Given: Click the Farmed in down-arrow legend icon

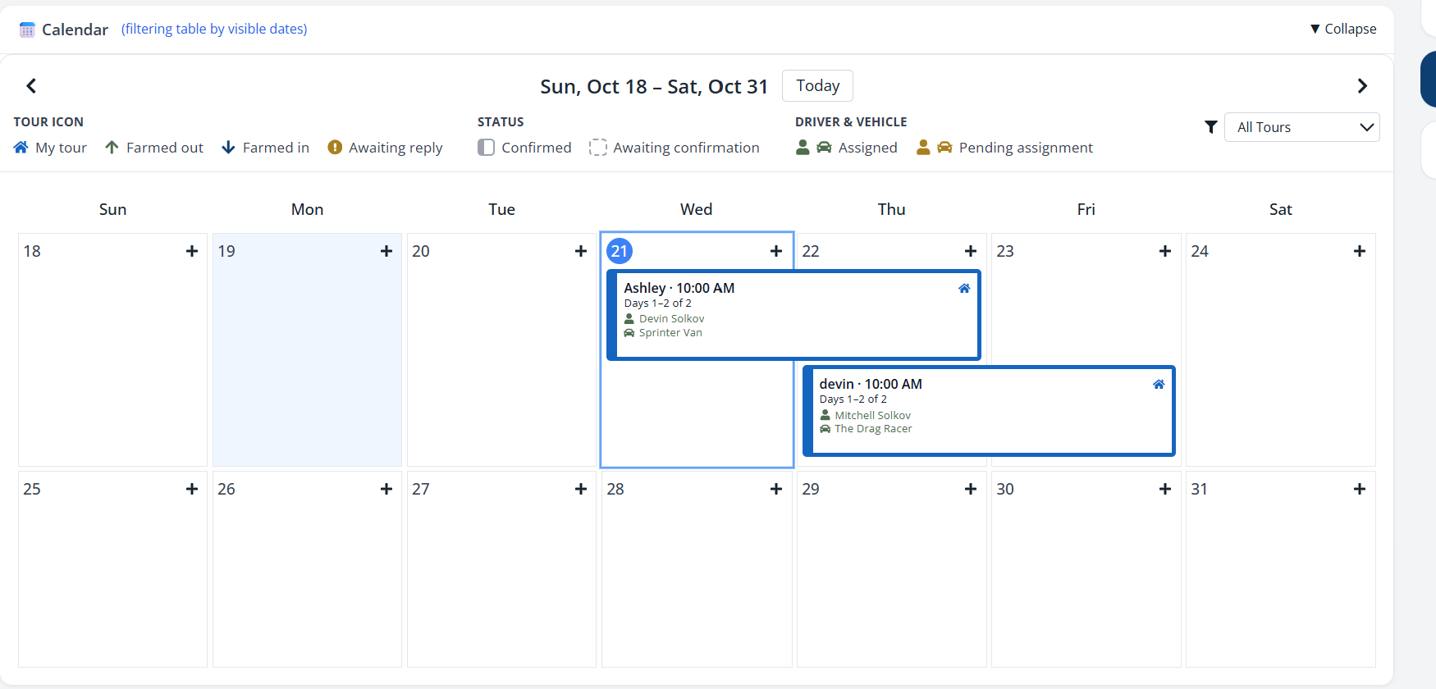Looking at the screenshot, I should 228,148.
